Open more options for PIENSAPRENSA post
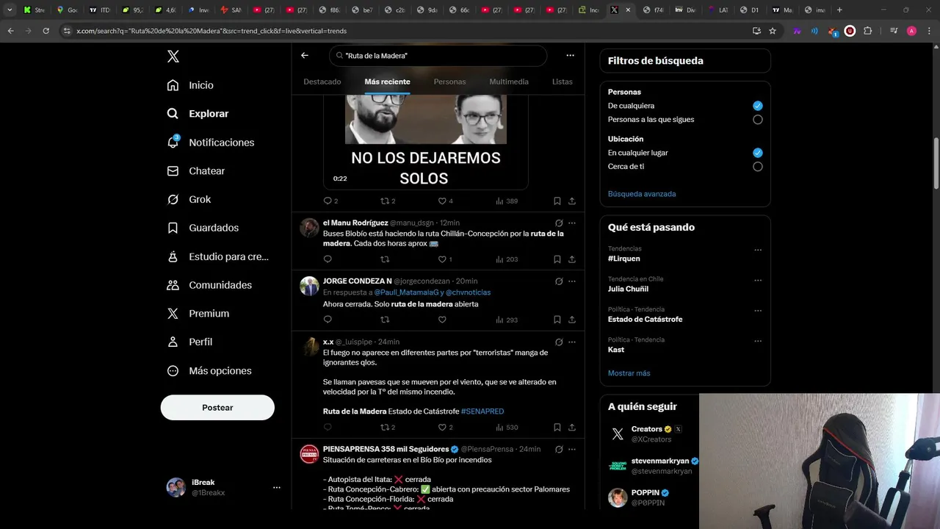The height and width of the screenshot is (529, 940). [x=572, y=449]
